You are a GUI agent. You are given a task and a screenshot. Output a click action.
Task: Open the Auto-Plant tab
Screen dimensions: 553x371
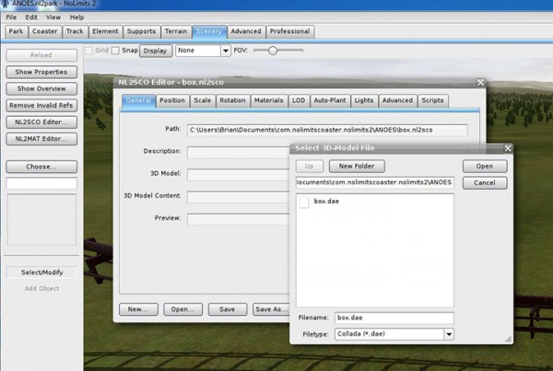(330, 100)
